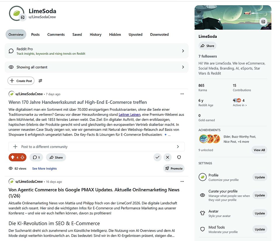This screenshot has width=280, height=241.
Task: Open the Upvoted tab
Action: click(135, 35)
